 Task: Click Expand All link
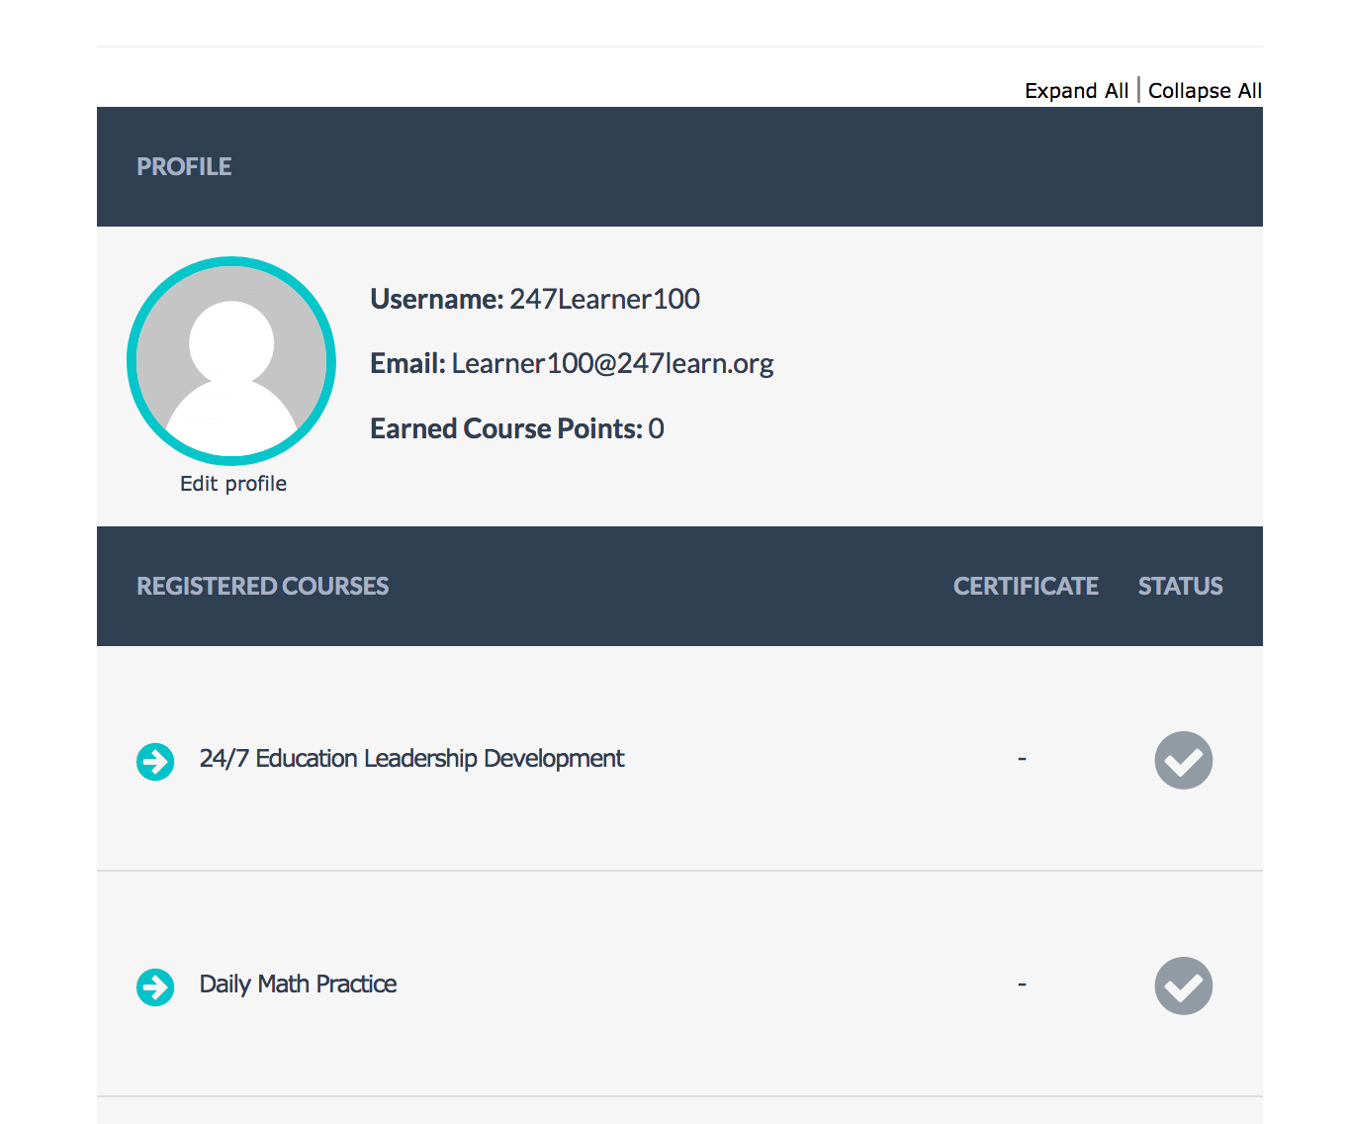click(x=1076, y=91)
